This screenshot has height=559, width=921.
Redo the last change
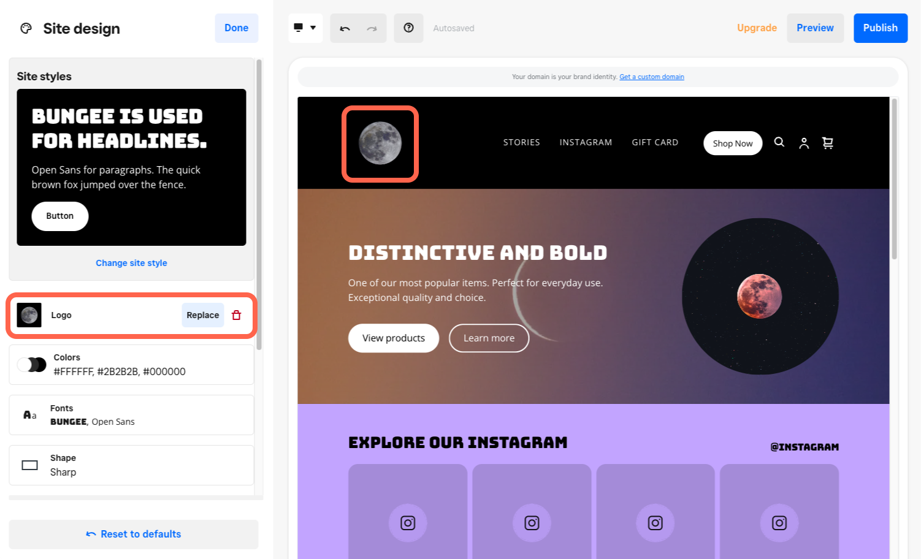tap(372, 28)
